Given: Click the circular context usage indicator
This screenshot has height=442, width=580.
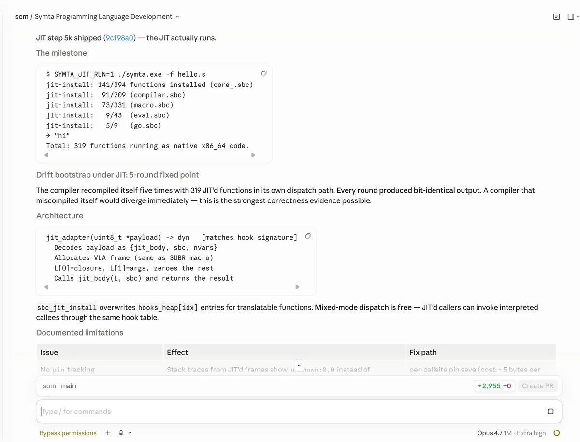Looking at the screenshot, I should 556,433.
